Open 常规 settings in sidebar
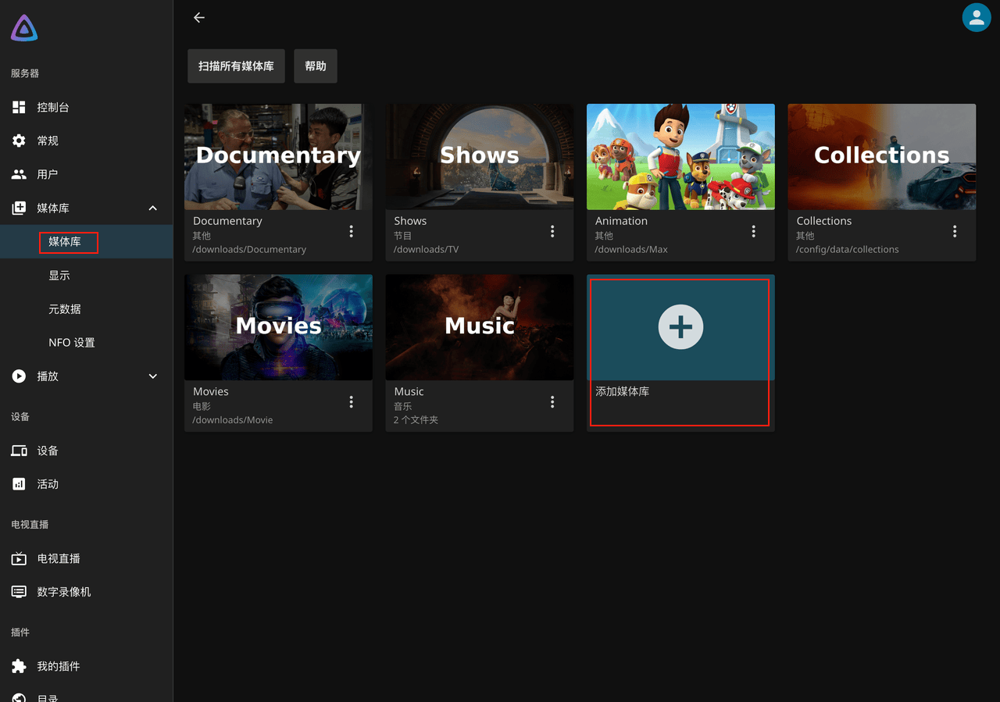Screen dimensions: 1000x702 [86, 141]
